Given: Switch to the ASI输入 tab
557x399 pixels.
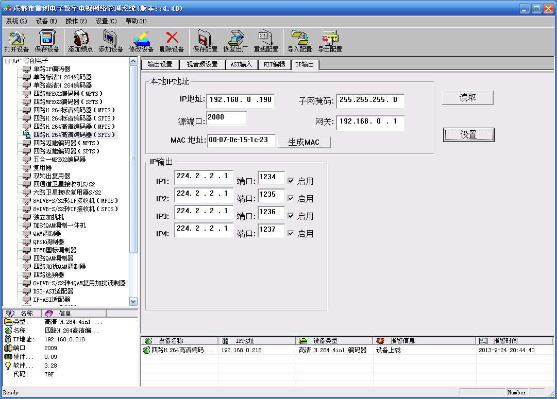Looking at the screenshot, I should pos(241,64).
